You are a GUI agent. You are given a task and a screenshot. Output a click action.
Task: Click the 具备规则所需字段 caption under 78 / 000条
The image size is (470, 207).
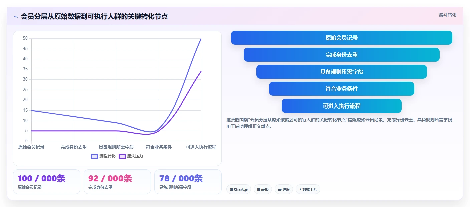(175, 187)
